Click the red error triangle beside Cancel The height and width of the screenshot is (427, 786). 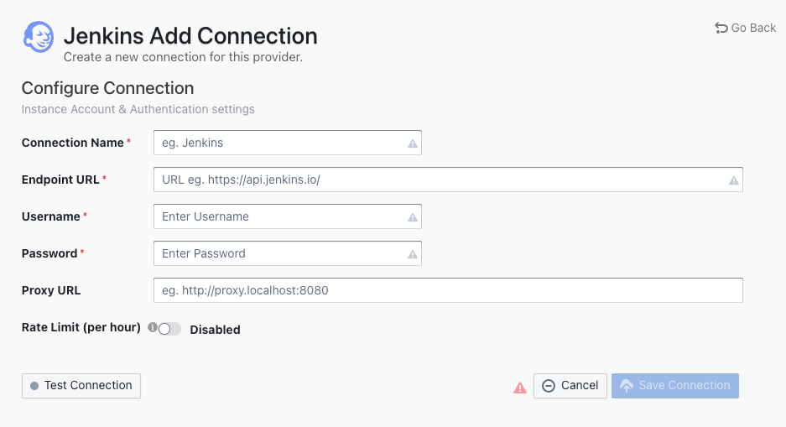(520, 387)
